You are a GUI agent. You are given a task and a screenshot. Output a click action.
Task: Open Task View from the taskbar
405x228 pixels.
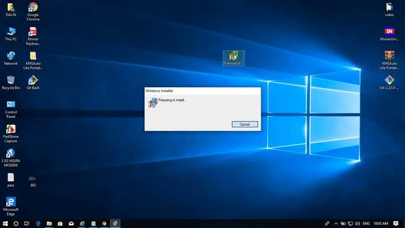pyautogui.click(x=27, y=224)
